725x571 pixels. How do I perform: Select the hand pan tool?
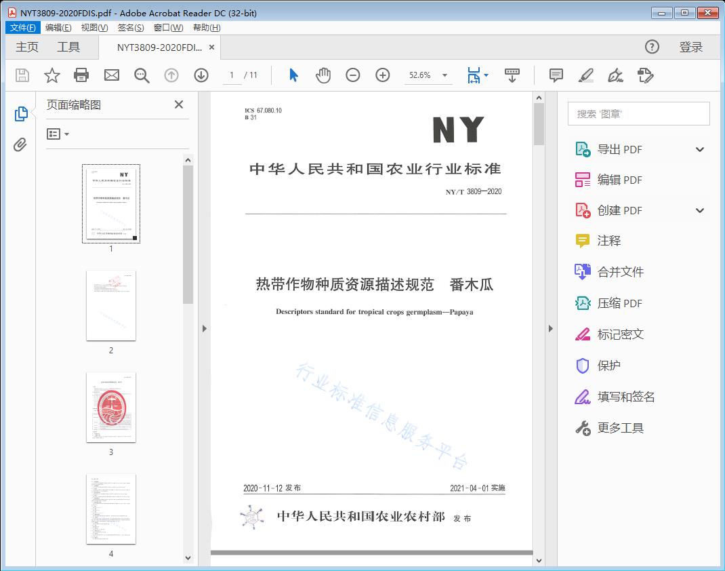[323, 75]
